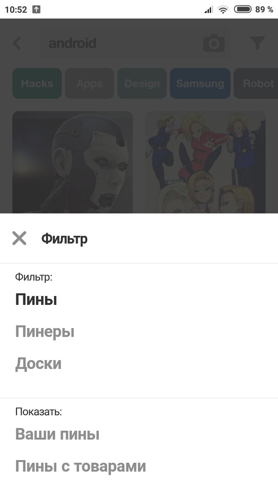Select the Пинеры filter option
Viewport: 278px width, 494px height.
click(x=45, y=332)
